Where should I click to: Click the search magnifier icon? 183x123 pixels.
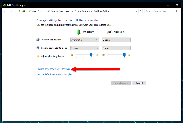pos(177,11)
